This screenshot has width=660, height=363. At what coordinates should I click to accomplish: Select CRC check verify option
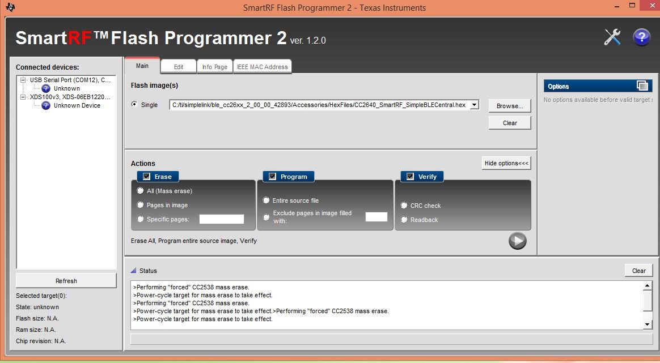tap(404, 205)
